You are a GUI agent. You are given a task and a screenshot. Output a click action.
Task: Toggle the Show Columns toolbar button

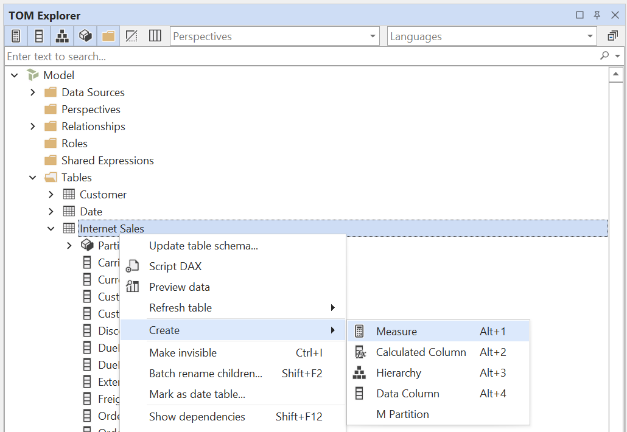click(x=39, y=37)
